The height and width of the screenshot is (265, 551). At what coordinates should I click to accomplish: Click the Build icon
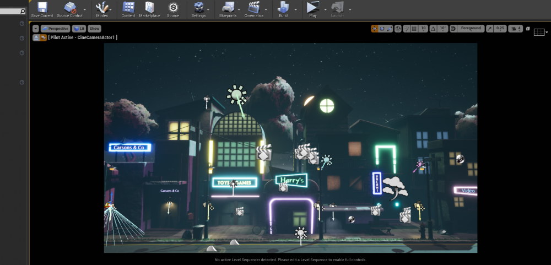pos(283,7)
